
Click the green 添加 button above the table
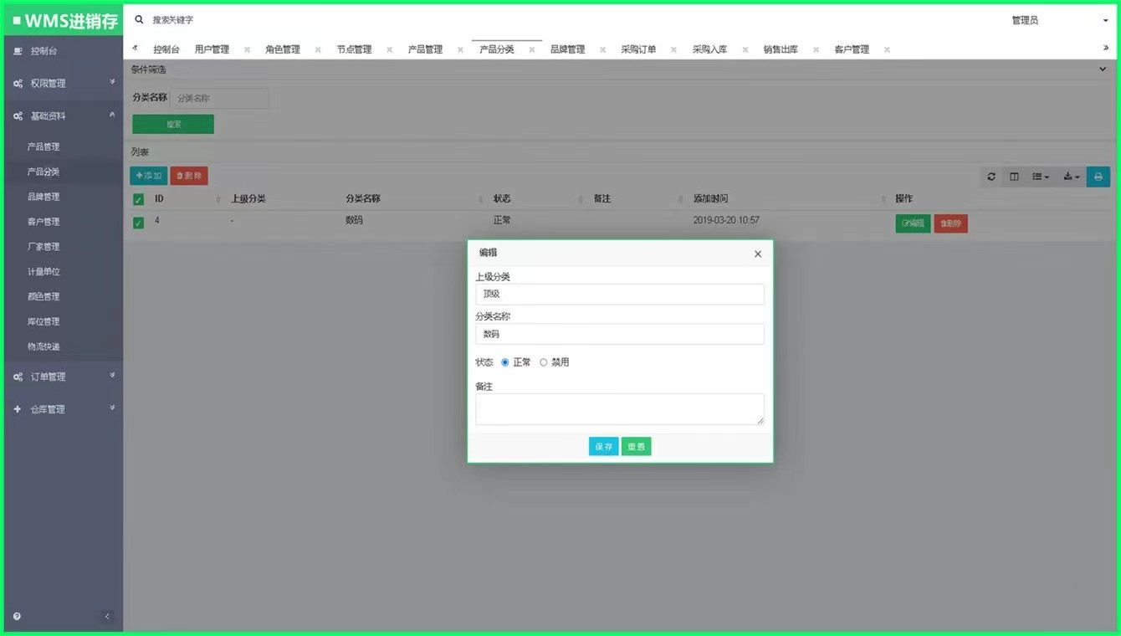click(x=148, y=176)
